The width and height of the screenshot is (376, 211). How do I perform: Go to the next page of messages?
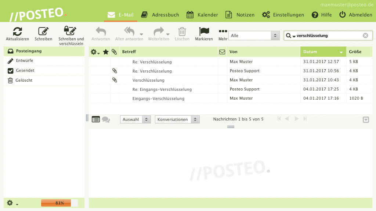297,119
